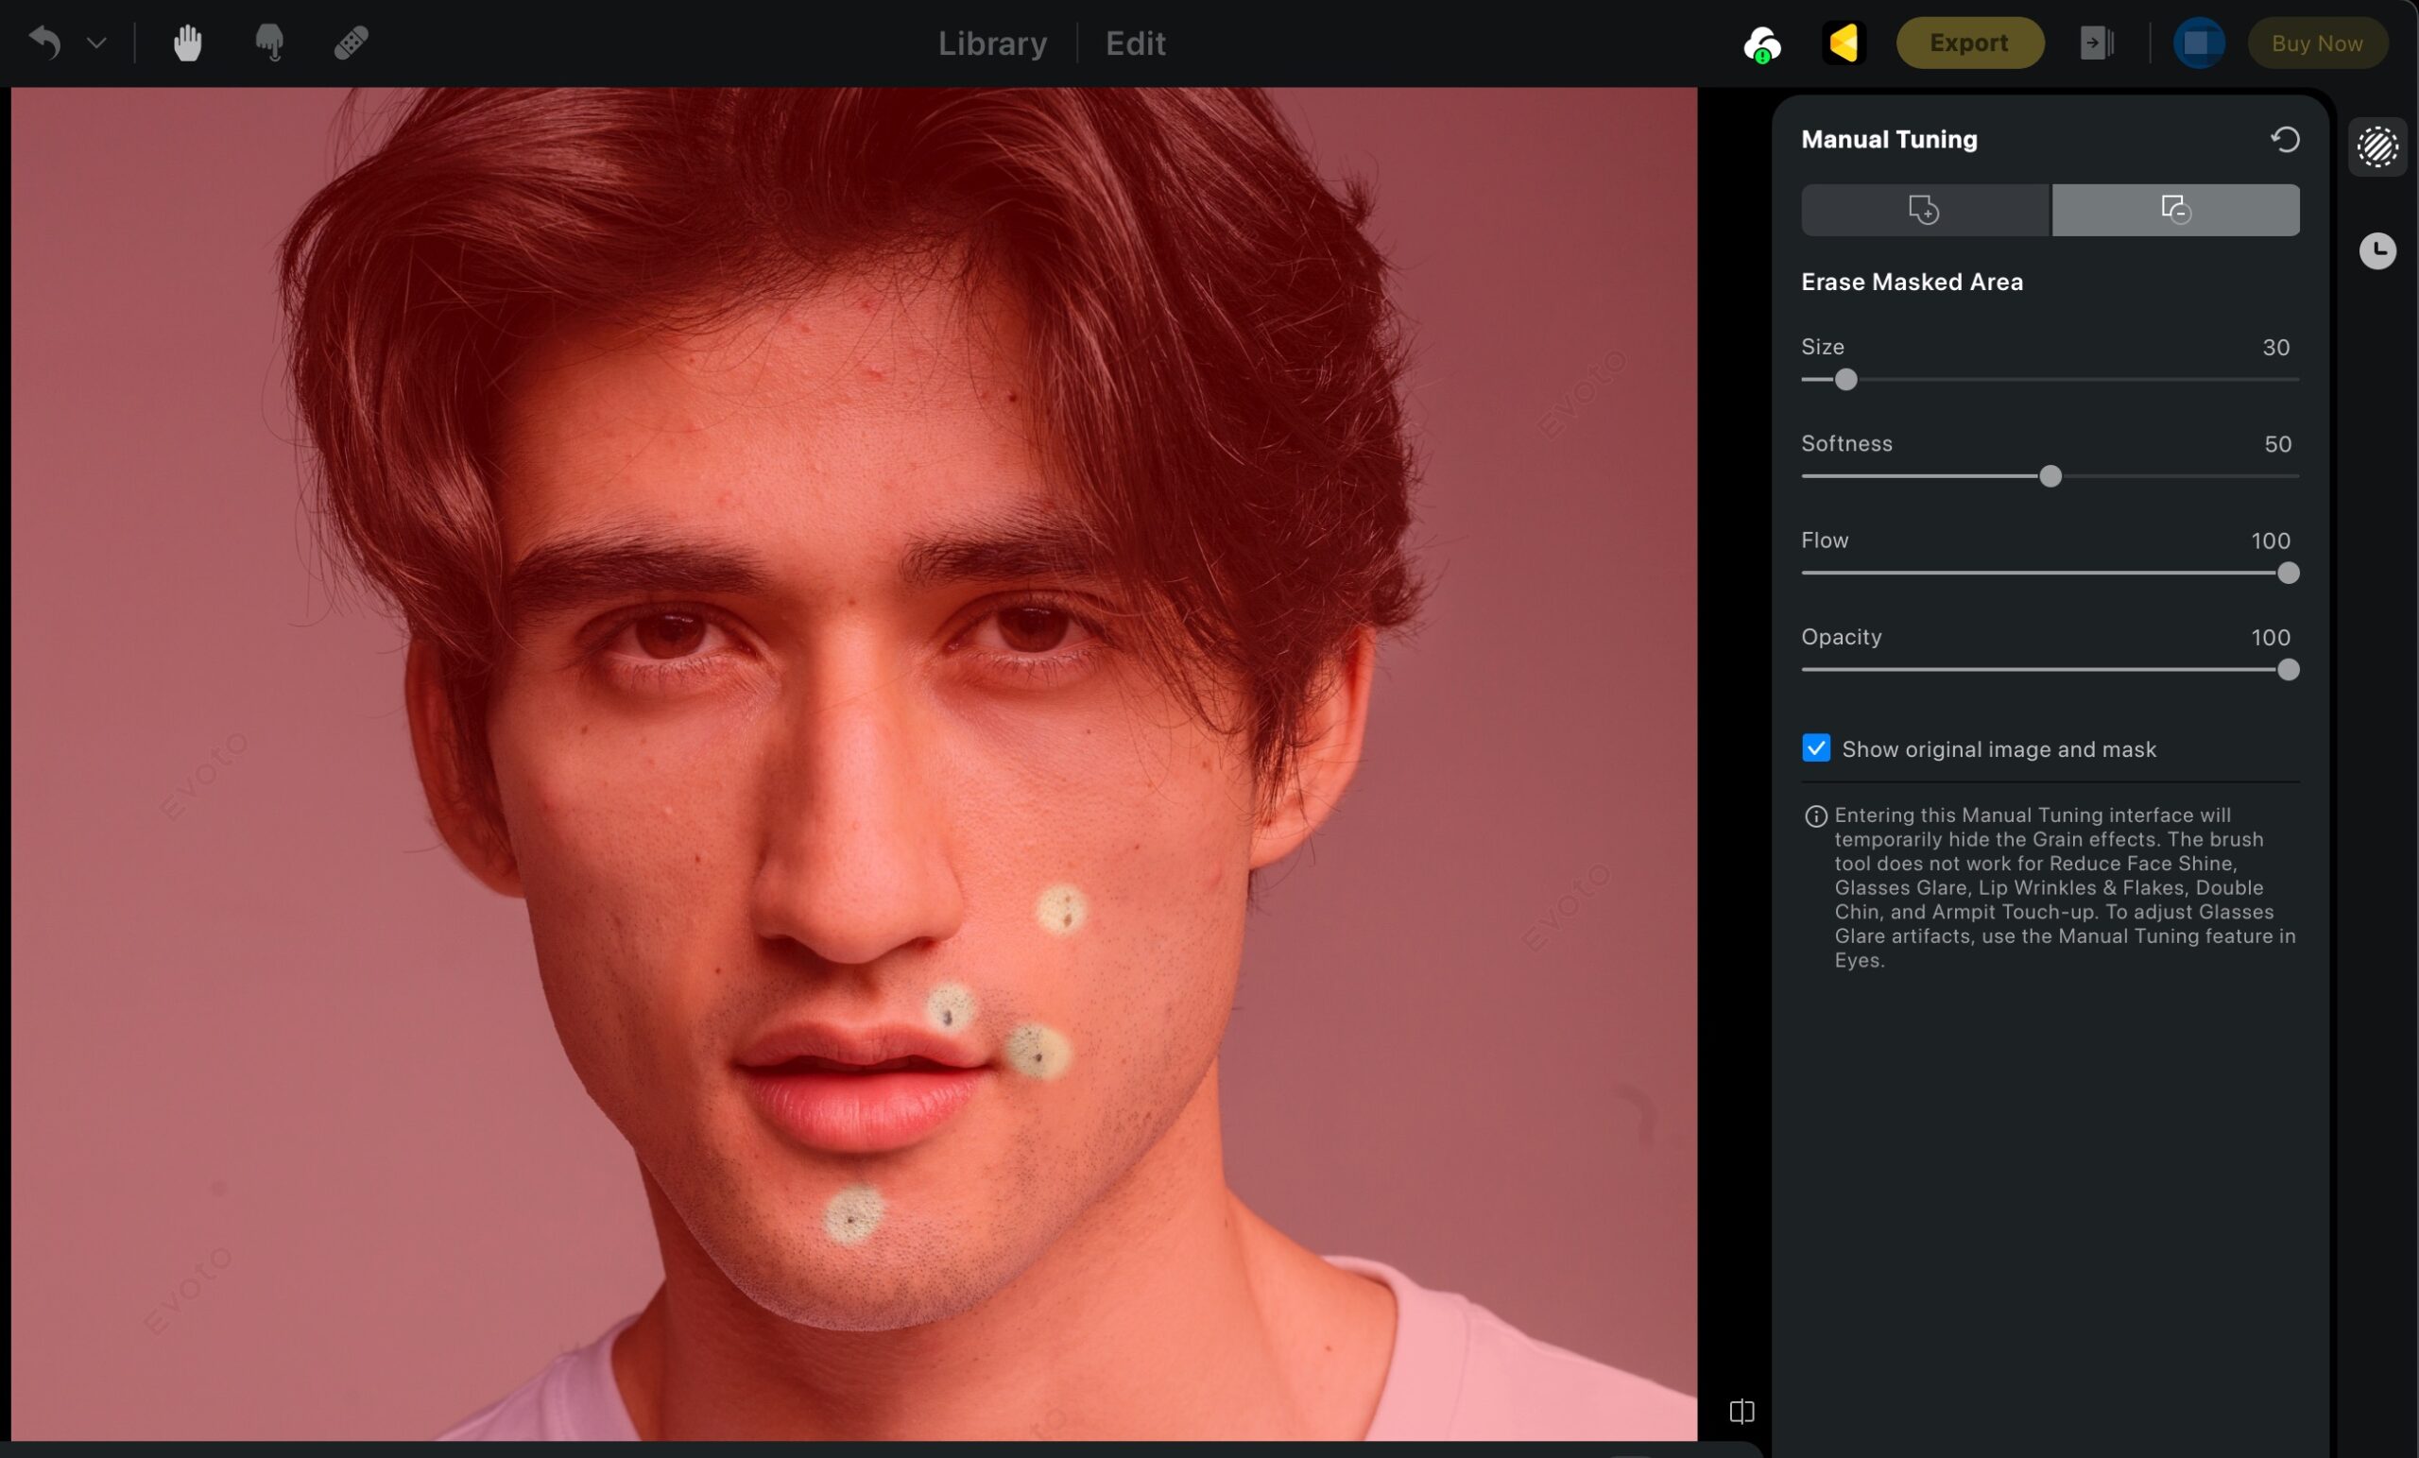Click the undo arrow icon
This screenshot has height=1458, width=2419.
44,43
